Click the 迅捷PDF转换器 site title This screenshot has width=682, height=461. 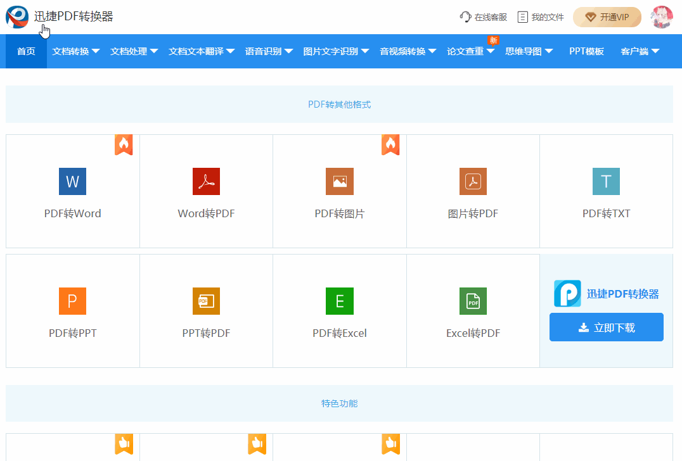click(74, 16)
